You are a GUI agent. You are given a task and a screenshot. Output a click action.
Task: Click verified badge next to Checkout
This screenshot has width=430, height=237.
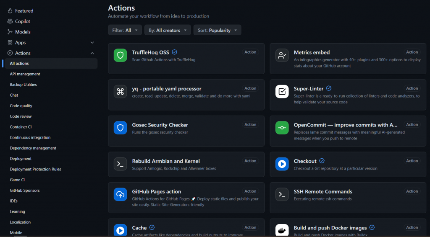tap(322, 161)
